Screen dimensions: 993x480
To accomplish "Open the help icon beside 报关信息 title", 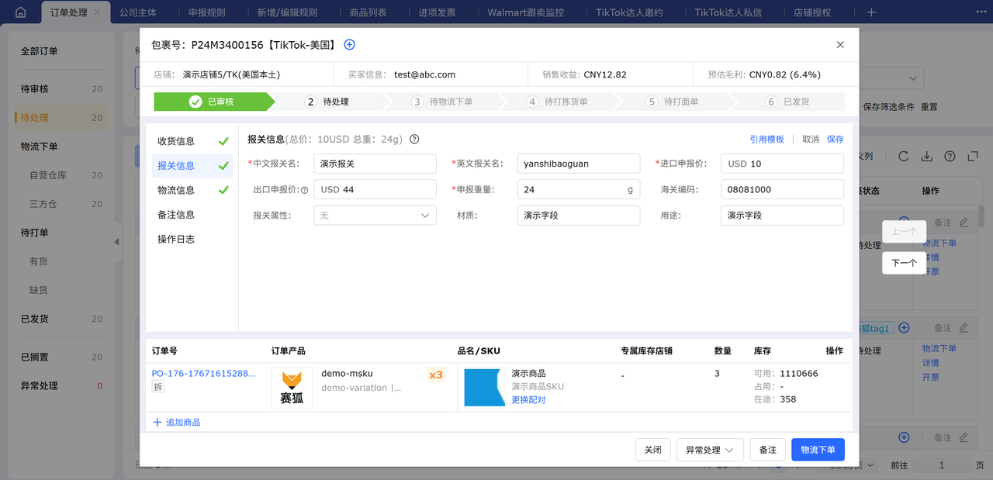I will coord(414,140).
